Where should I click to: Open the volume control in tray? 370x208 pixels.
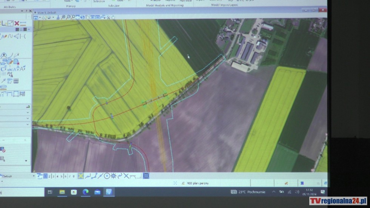[297, 192]
